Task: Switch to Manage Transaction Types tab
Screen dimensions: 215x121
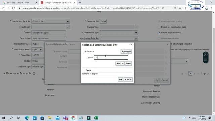Action: (x=58, y=3)
